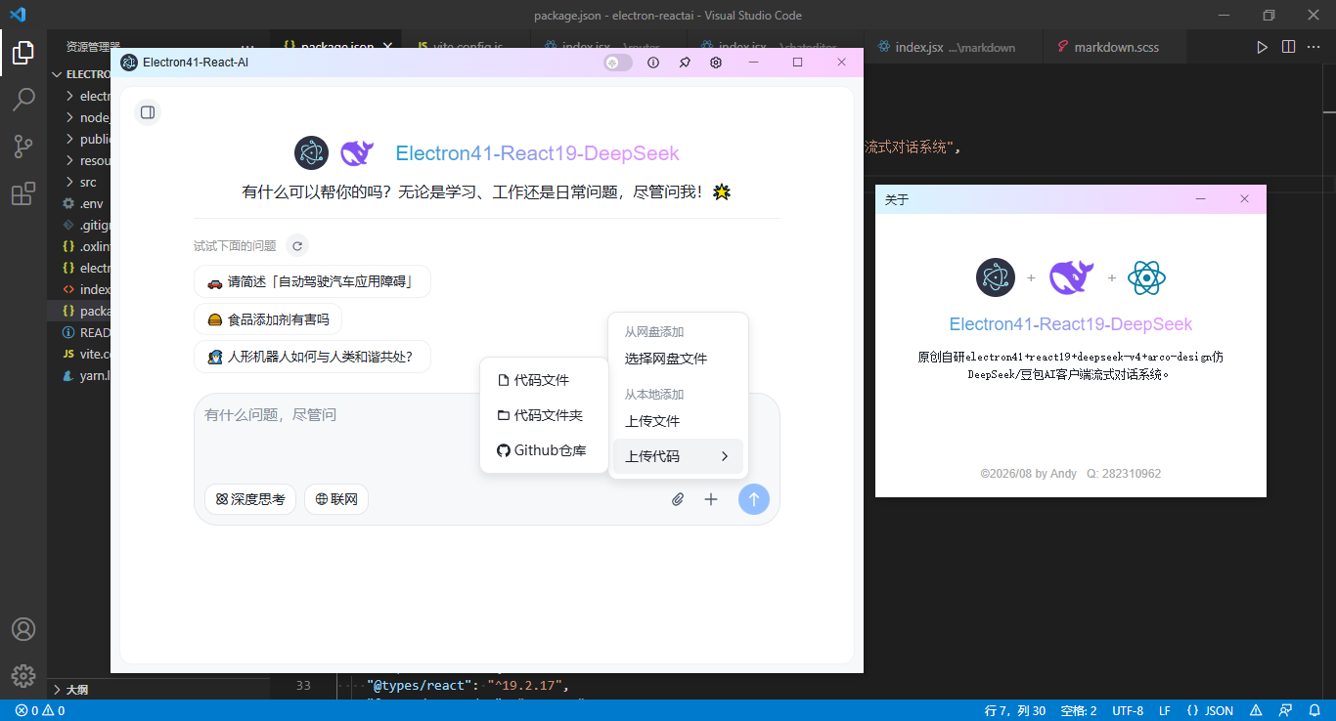Click the UTF-8 encoding in status bar

1128,710
